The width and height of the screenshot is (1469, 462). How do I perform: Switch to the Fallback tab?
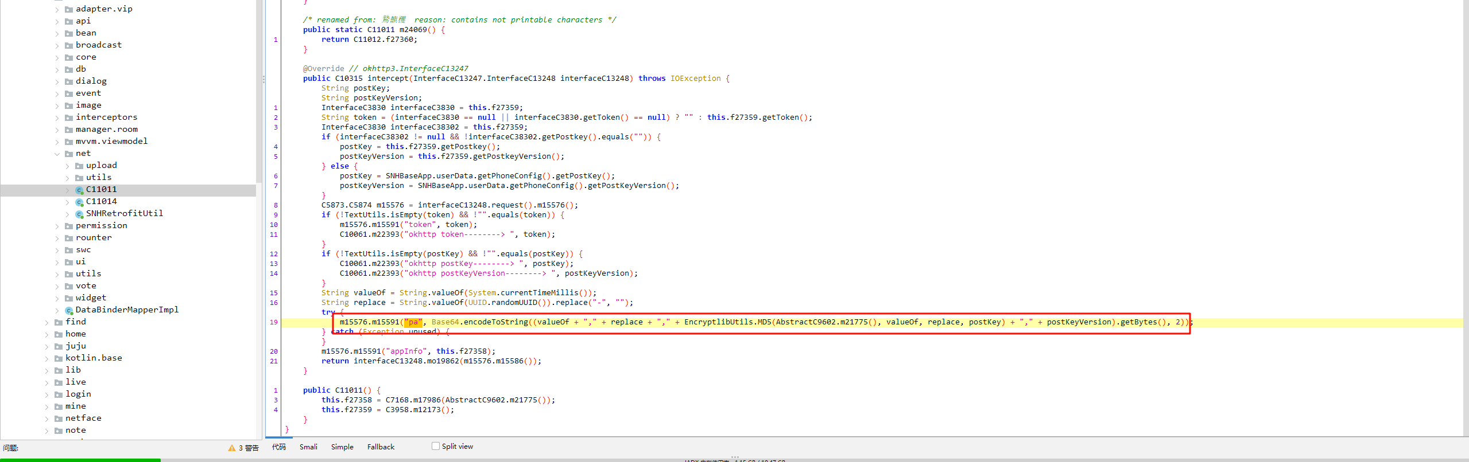(x=381, y=447)
